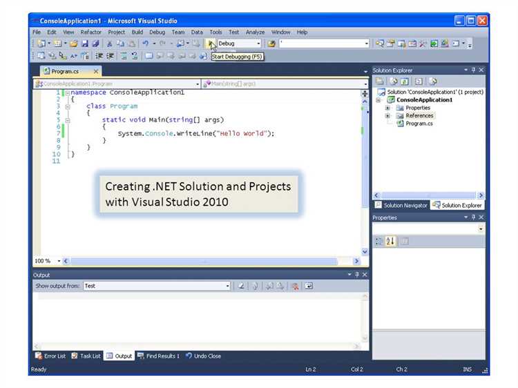Open the Debug menu

coord(157,32)
